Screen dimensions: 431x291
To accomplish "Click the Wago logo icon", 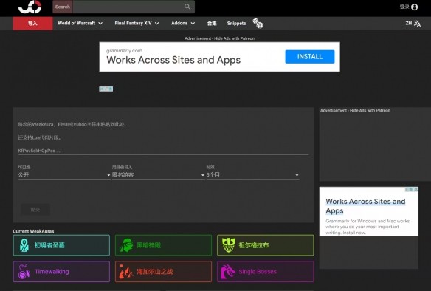I will tap(30, 7).
